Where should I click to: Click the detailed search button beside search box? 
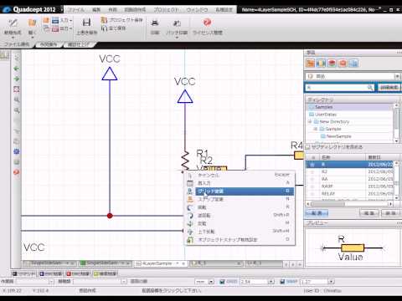coord(389,88)
